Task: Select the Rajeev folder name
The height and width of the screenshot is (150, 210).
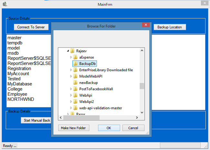Action: (x=81, y=51)
